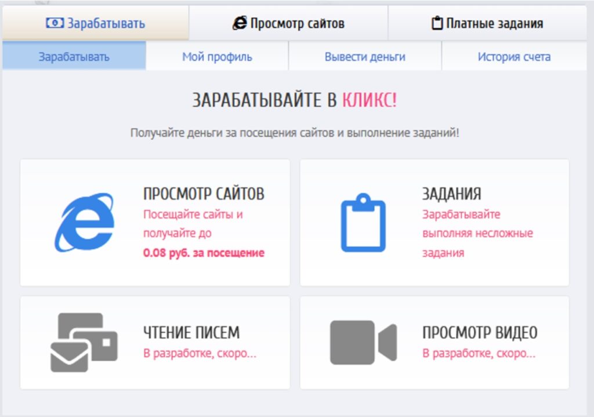Viewport: 594px width, 417px height.
Task: Select the blue Зарабатывать sub-tab
Action: point(74,56)
